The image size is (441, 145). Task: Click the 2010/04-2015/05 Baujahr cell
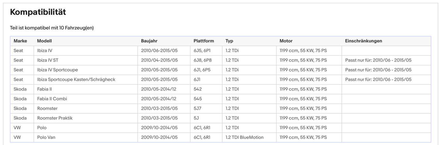[159, 60]
